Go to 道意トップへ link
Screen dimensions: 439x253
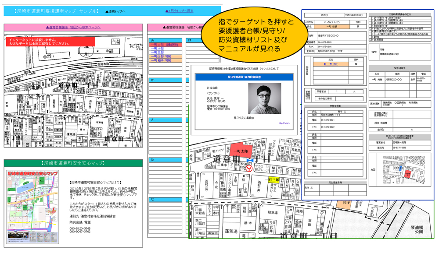pos(115,11)
